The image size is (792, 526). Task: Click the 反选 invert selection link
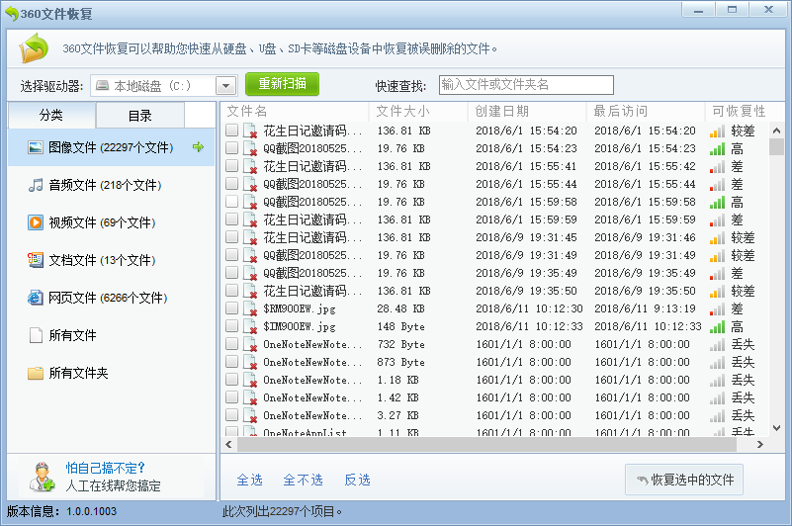point(358,480)
